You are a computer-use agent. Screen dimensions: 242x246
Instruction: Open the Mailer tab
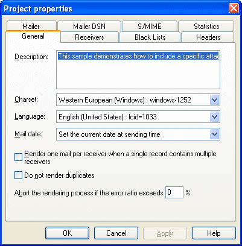(x=31, y=26)
